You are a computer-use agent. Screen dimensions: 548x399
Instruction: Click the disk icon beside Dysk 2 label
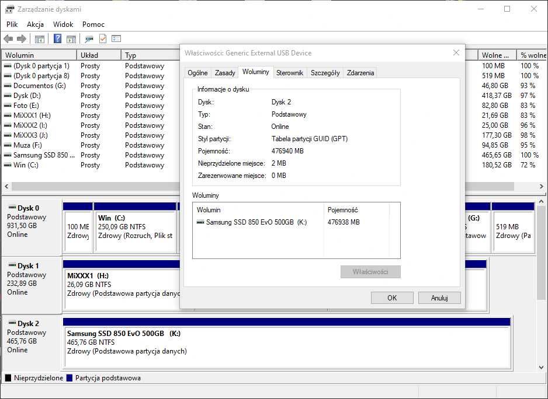(12, 323)
